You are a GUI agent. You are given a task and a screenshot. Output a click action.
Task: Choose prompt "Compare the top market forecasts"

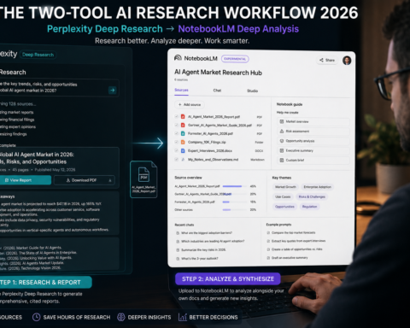pos(293,232)
